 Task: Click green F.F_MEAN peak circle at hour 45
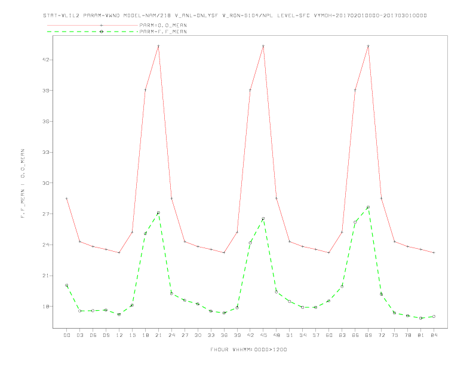click(x=263, y=218)
